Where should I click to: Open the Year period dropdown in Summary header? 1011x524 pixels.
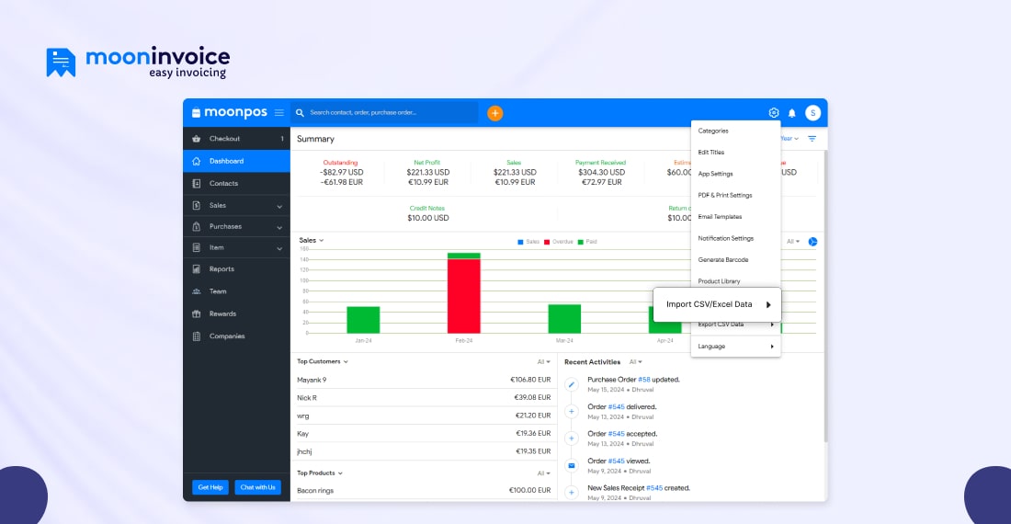tap(789, 139)
